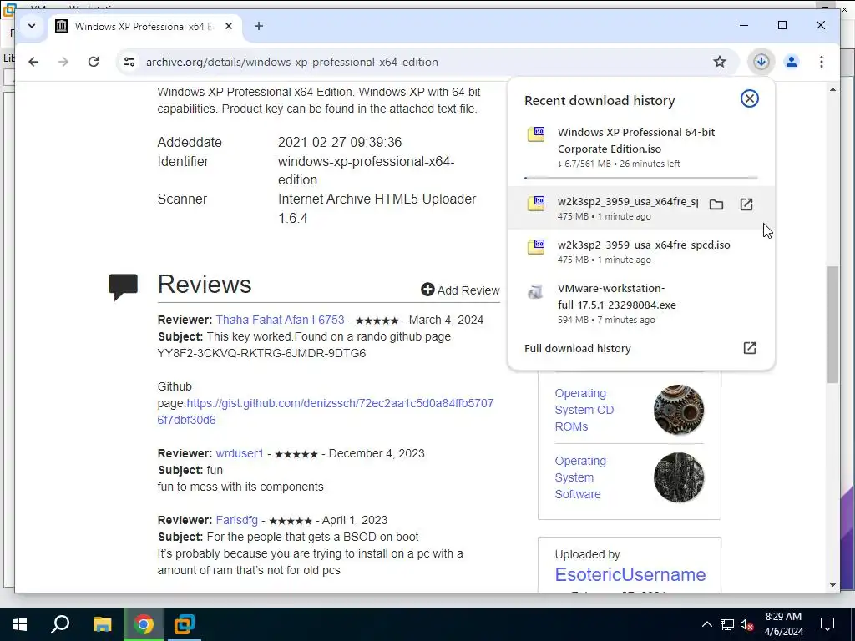
Task: Open the Windows Start menu
Action: (20, 624)
